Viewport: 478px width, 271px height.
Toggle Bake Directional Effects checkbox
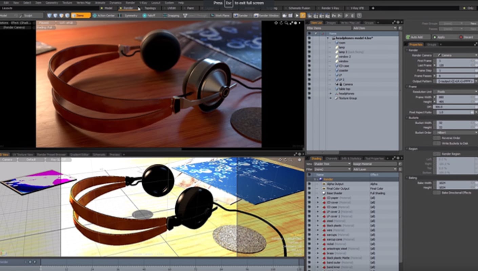[437, 192]
